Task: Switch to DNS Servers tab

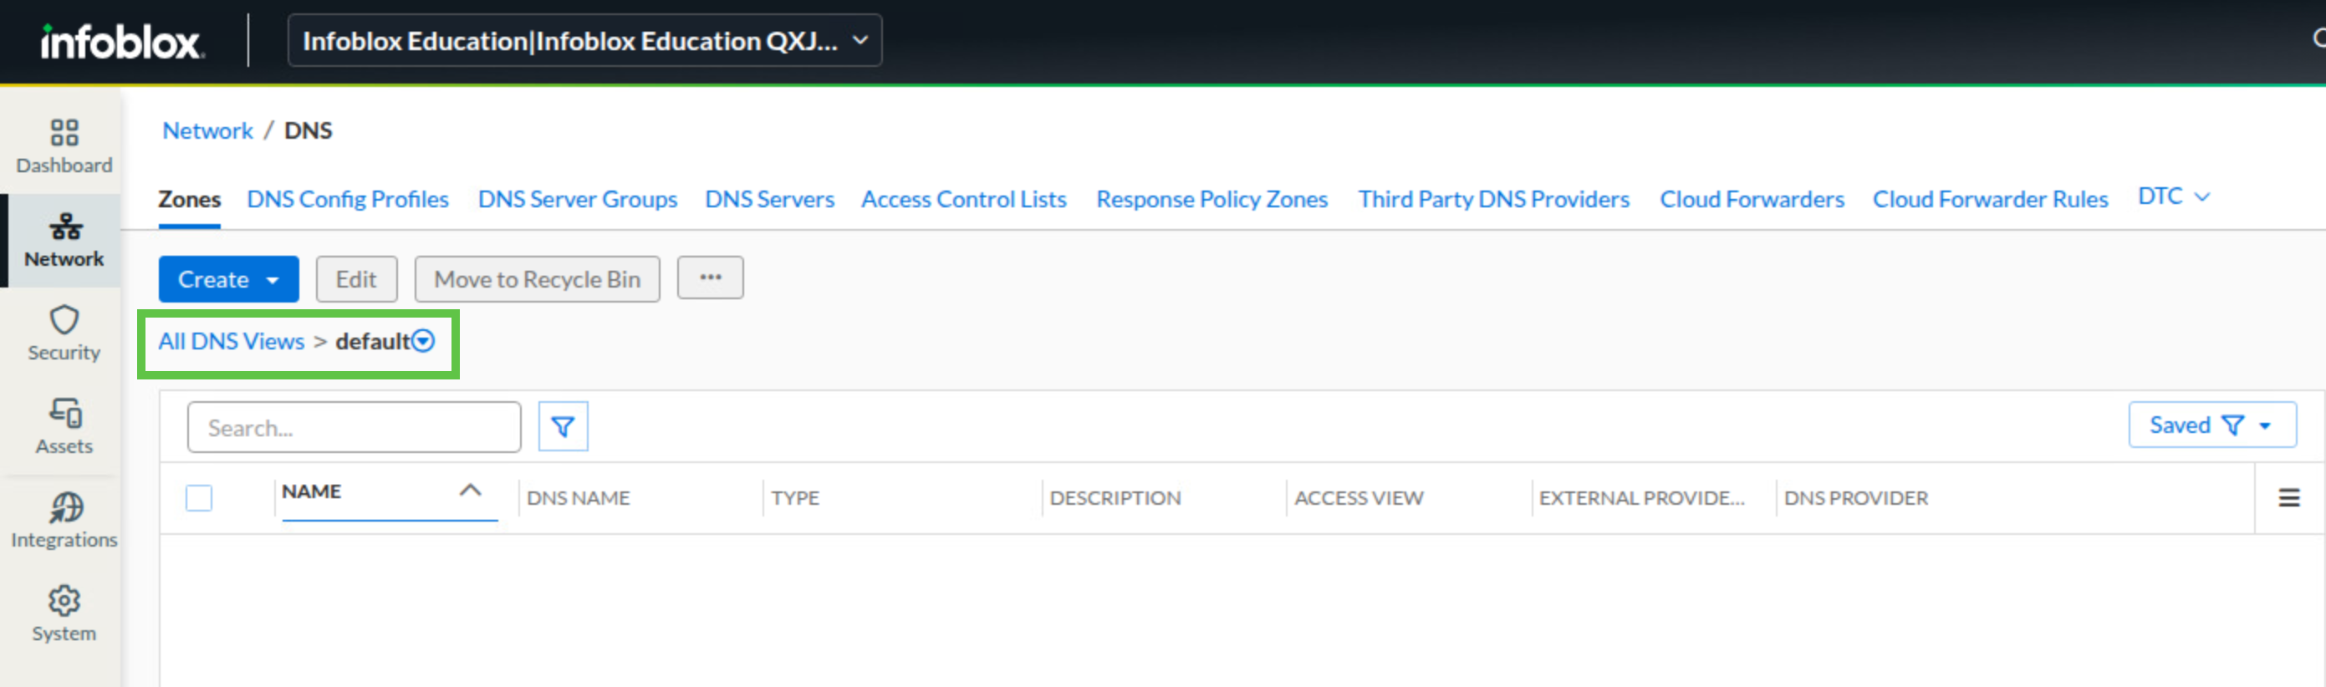Action: pyautogui.click(x=769, y=199)
